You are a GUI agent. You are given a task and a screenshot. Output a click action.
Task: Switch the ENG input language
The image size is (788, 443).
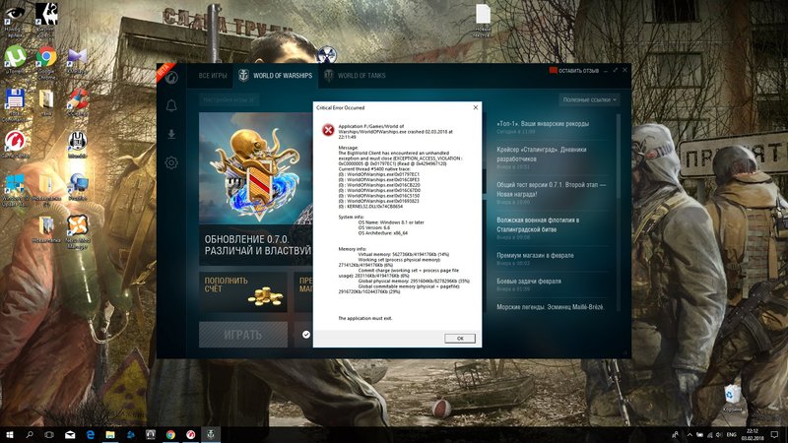point(732,434)
